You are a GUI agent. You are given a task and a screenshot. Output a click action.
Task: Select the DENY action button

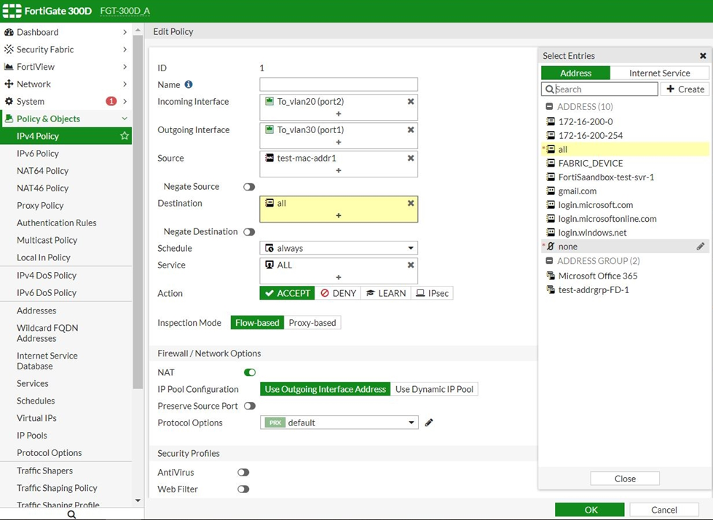tap(339, 293)
